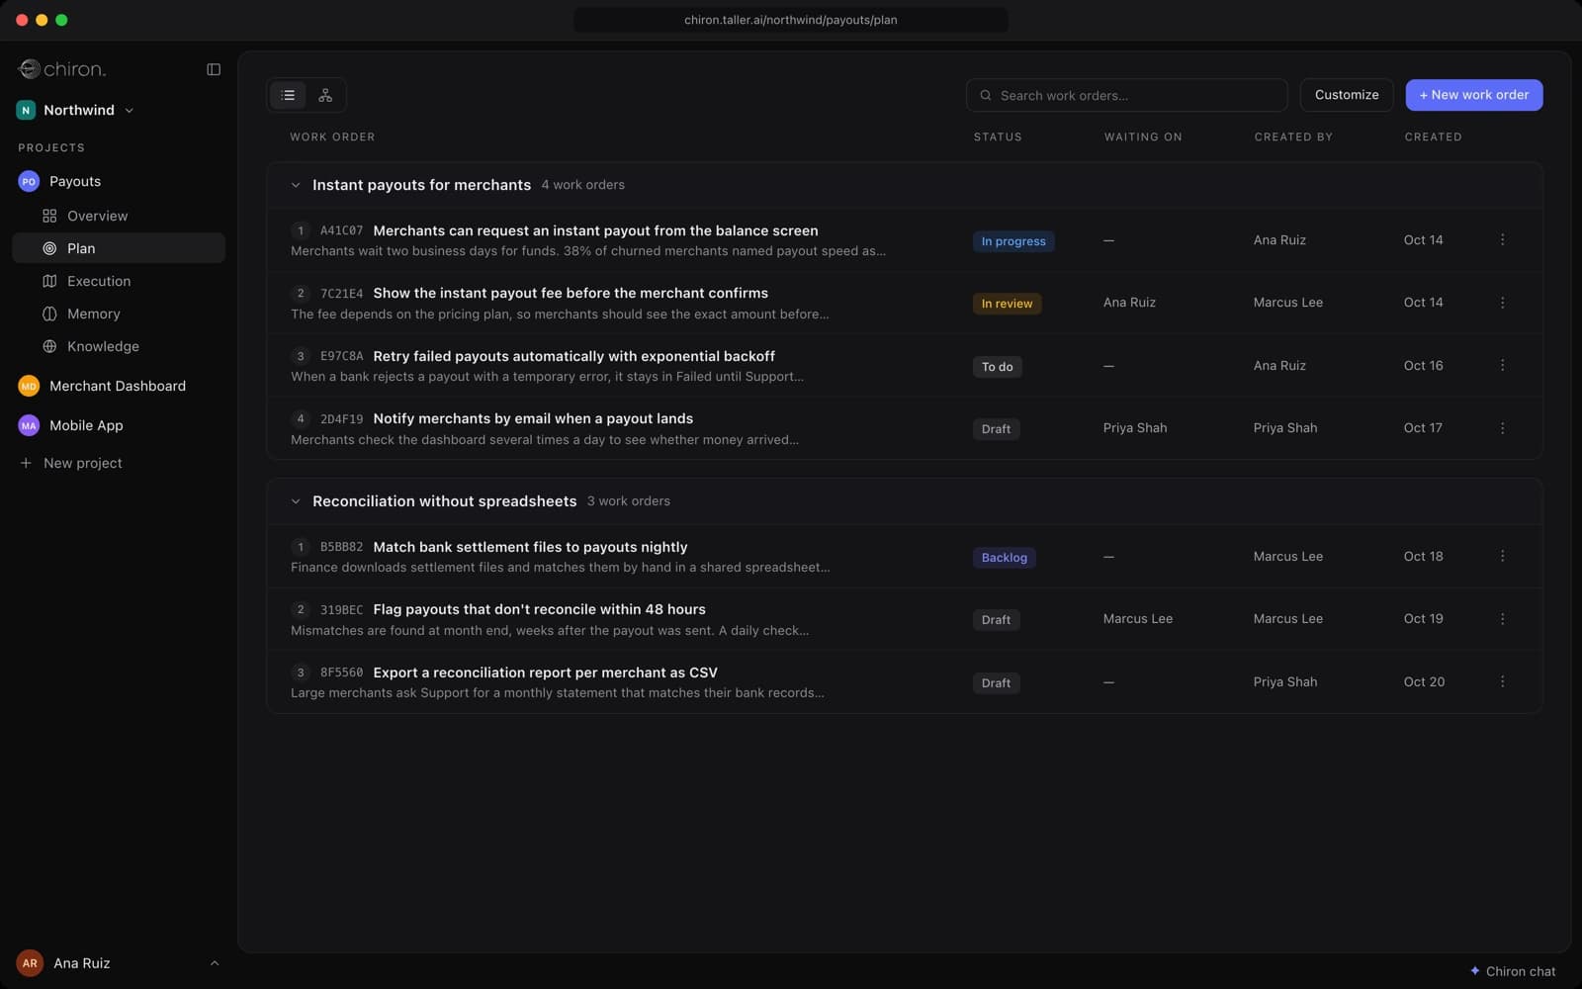Open more options for work order A41C07
Viewport: 1582px width, 989px height.
1502,239
